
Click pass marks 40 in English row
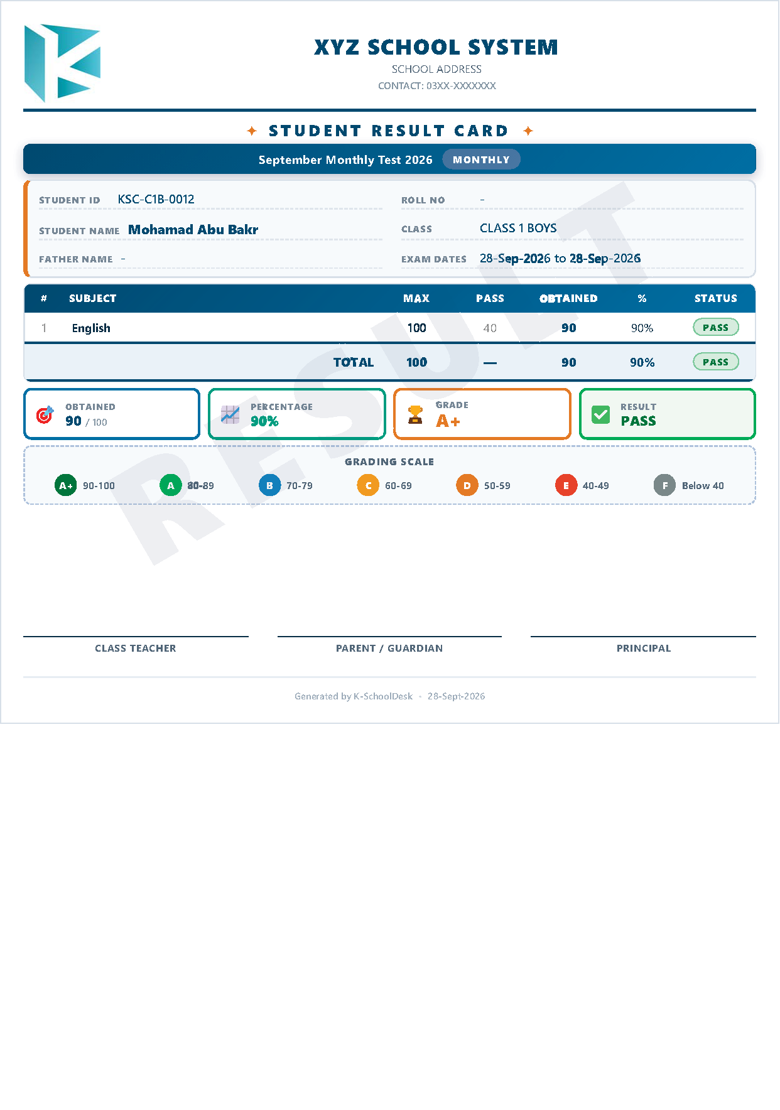[490, 328]
